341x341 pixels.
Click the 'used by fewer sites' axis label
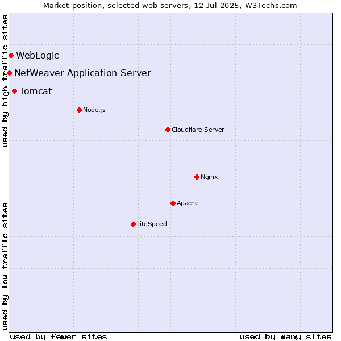[x=59, y=337]
